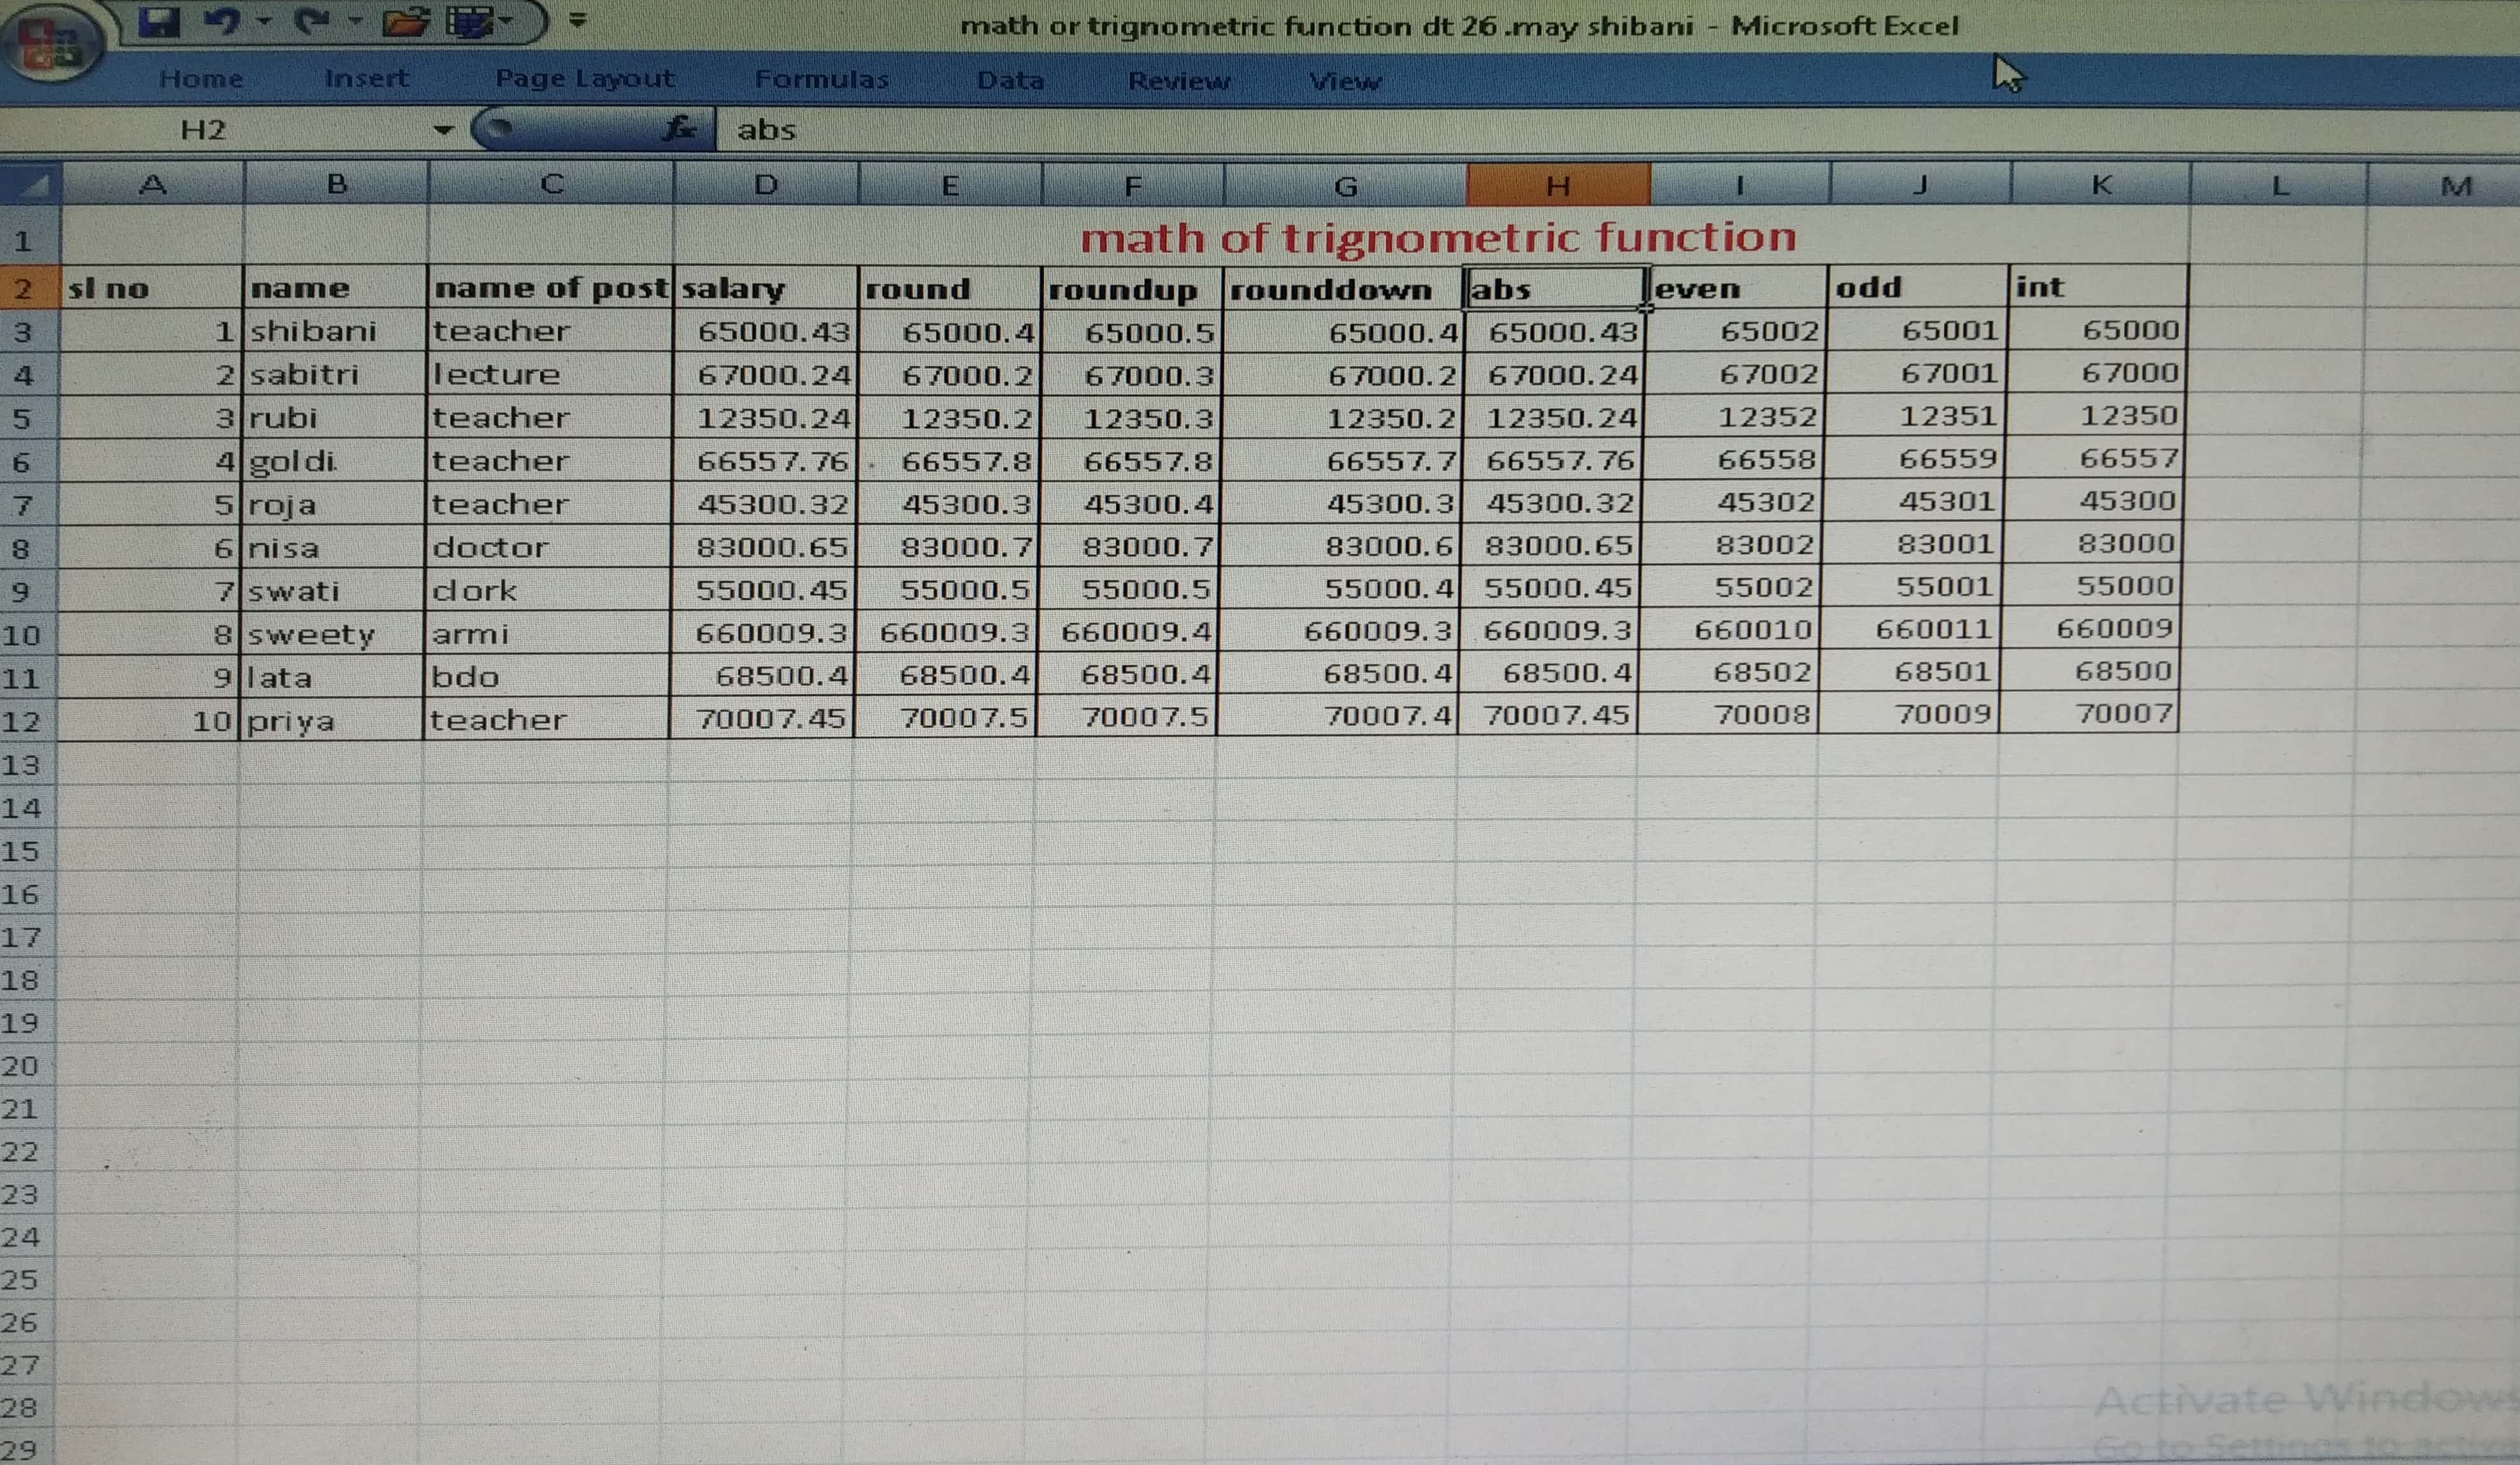Click the Undo arrow icon
Viewport: 2520px width, 1465px height.
click(222, 21)
